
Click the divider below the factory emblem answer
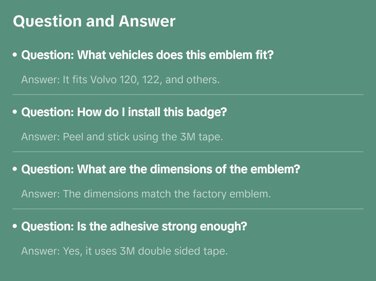[188, 209]
